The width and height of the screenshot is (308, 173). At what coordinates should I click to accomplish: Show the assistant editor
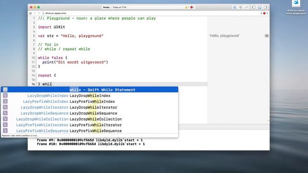241,7
